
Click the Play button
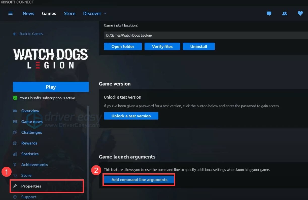coord(51,87)
